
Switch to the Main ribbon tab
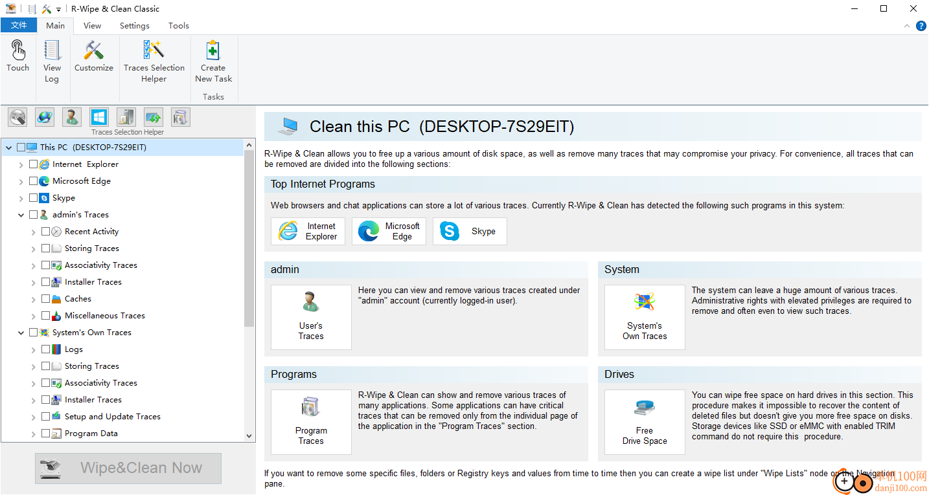pyautogui.click(x=55, y=26)
